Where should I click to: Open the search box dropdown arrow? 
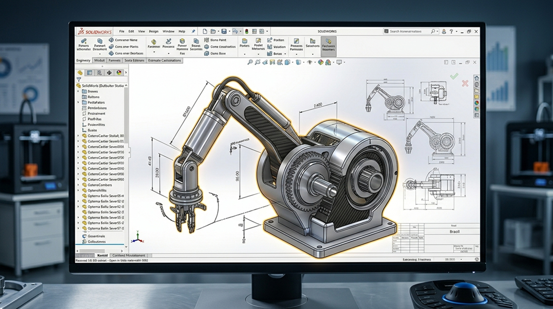pos(438,31)
